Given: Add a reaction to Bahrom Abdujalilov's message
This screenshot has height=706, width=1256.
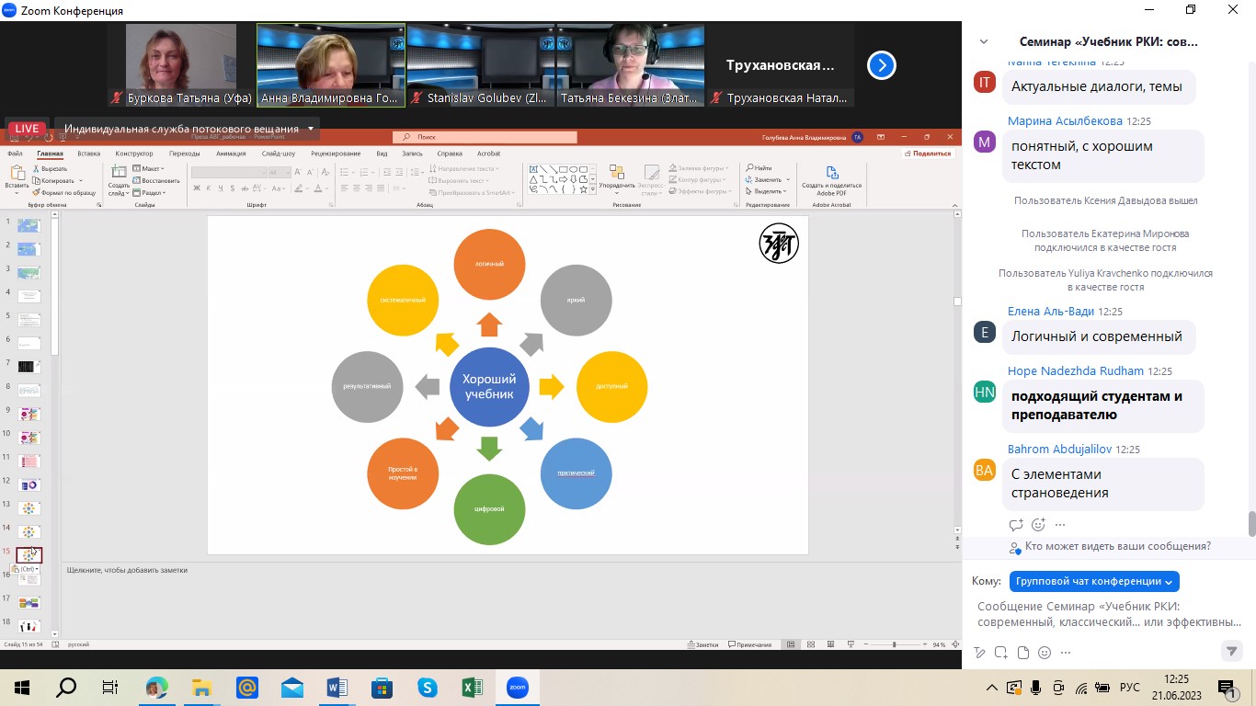Looking at the screenshot, I should 1038,525.
